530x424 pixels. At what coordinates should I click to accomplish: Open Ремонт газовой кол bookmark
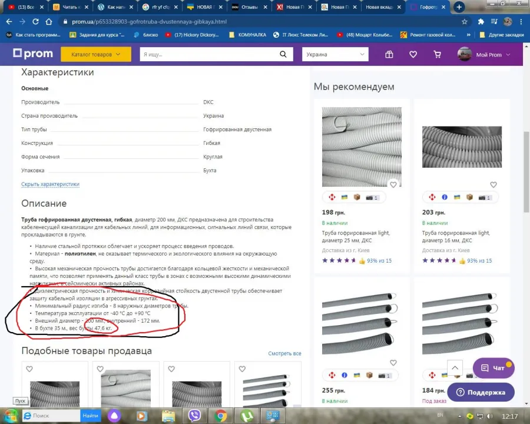[428, 35]
